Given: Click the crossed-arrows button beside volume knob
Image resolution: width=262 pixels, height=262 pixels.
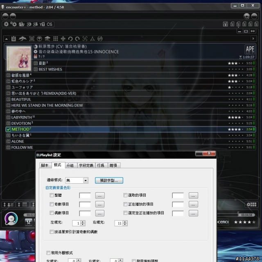Looking at the screenshot, I should [28, 222].
